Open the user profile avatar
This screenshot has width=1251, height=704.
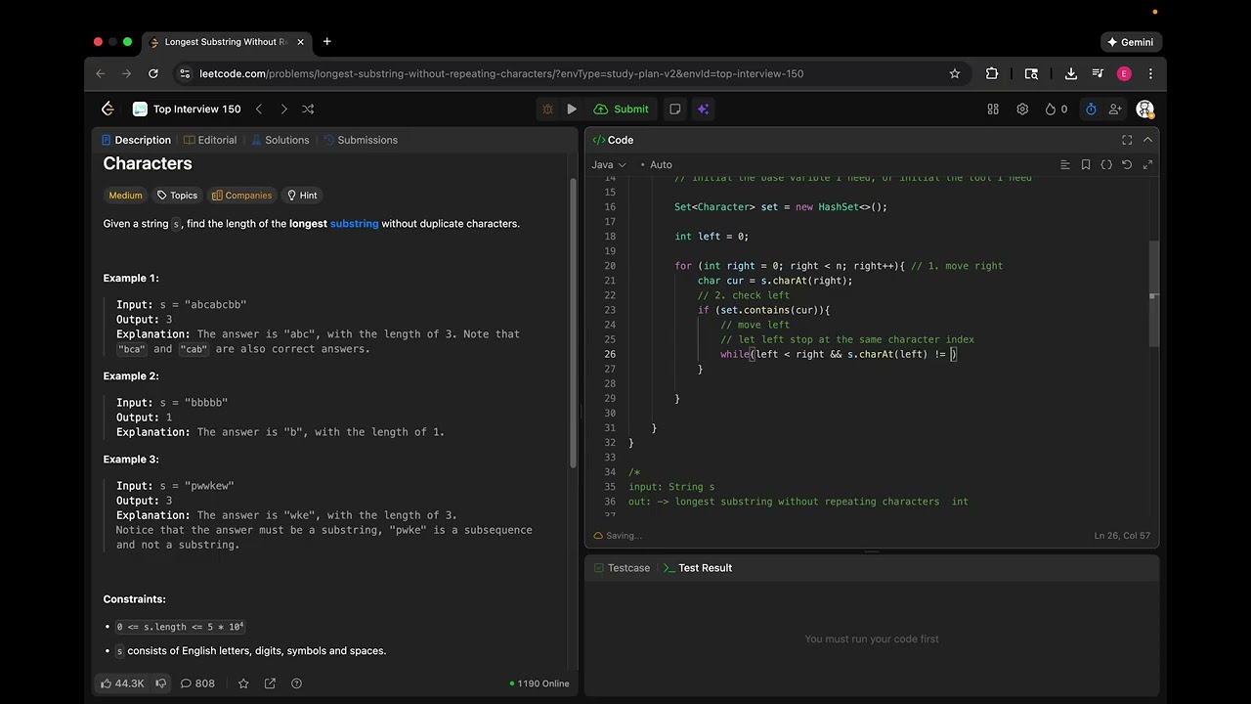1144,109
